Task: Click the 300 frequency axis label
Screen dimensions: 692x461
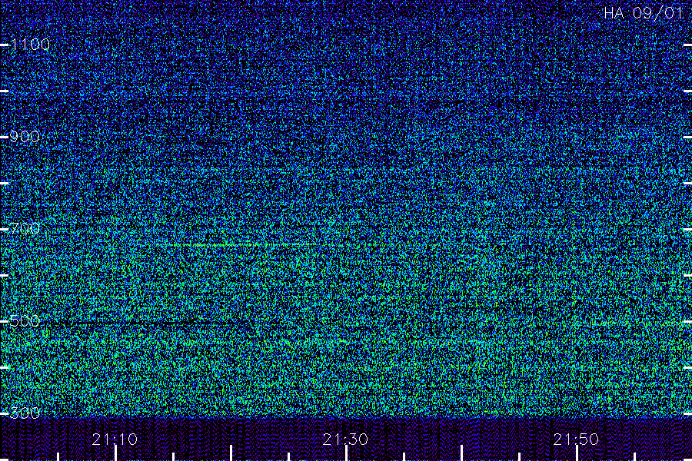Action: [x=25, y=413]
